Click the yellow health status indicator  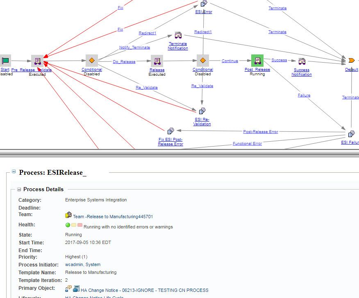[74, 225]
